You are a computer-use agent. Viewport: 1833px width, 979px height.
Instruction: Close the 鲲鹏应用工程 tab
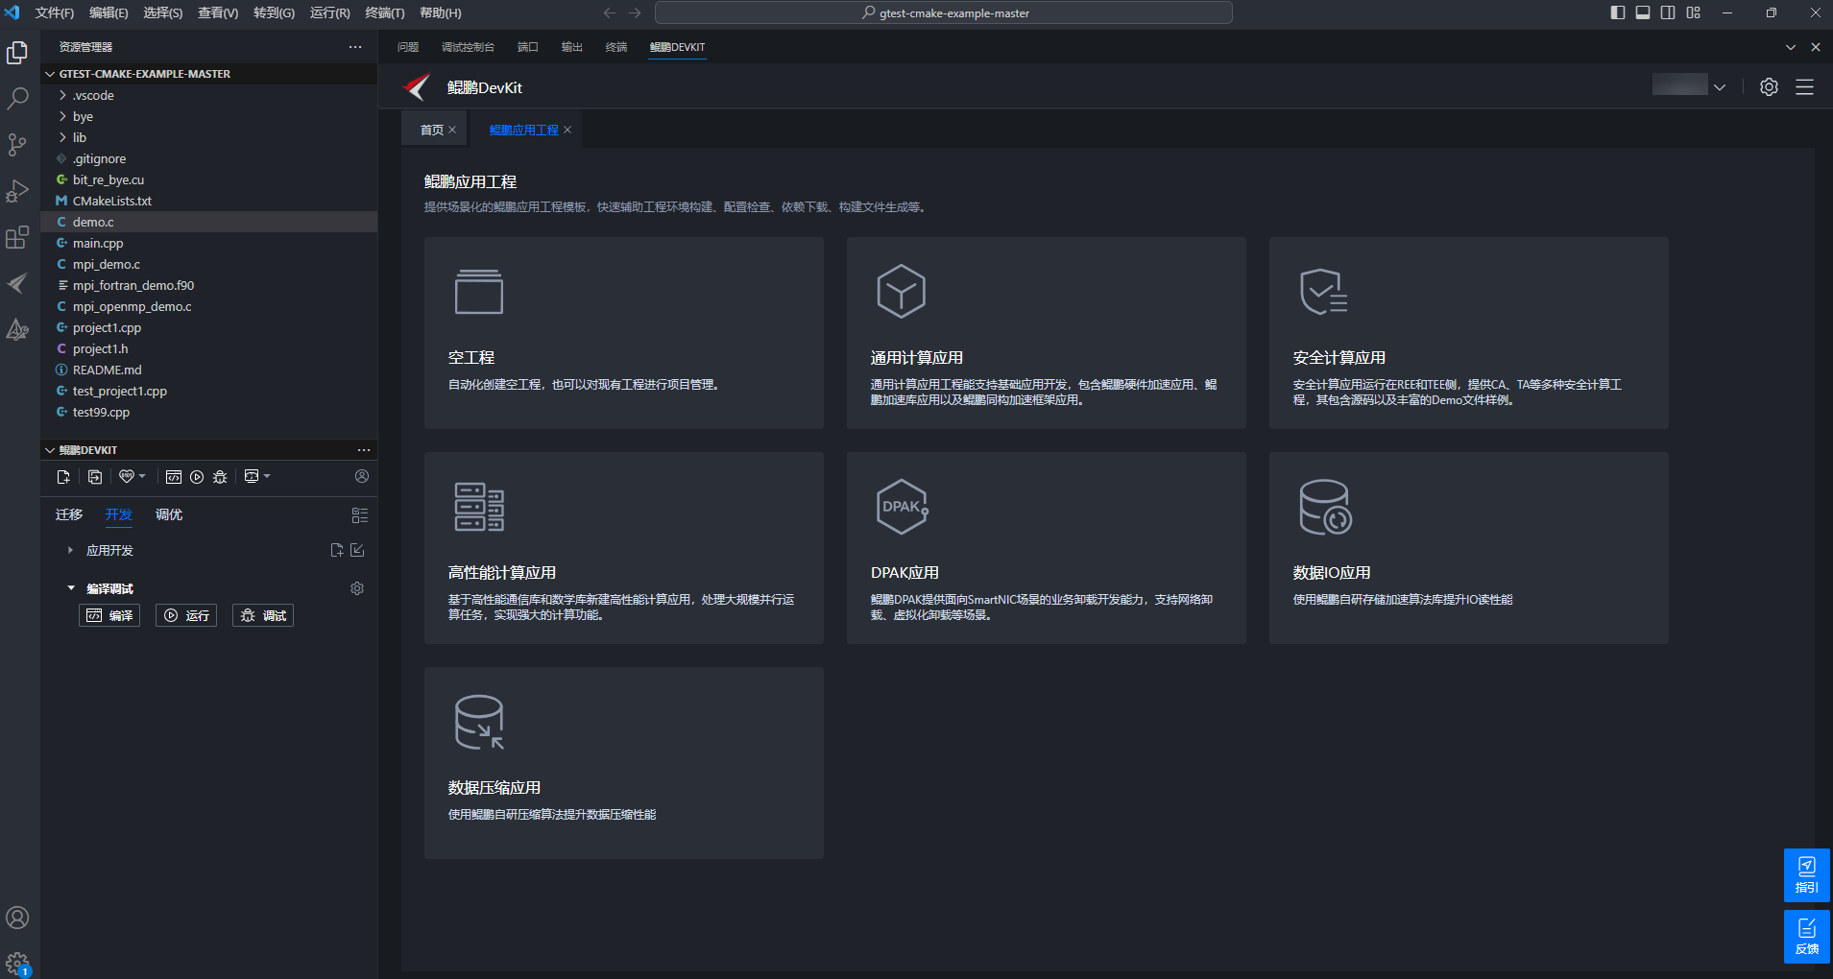(567, 130)
